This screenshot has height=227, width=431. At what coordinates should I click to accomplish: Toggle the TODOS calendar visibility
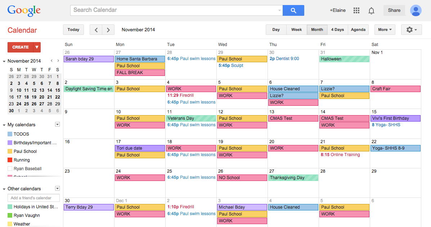coord(10,134)
